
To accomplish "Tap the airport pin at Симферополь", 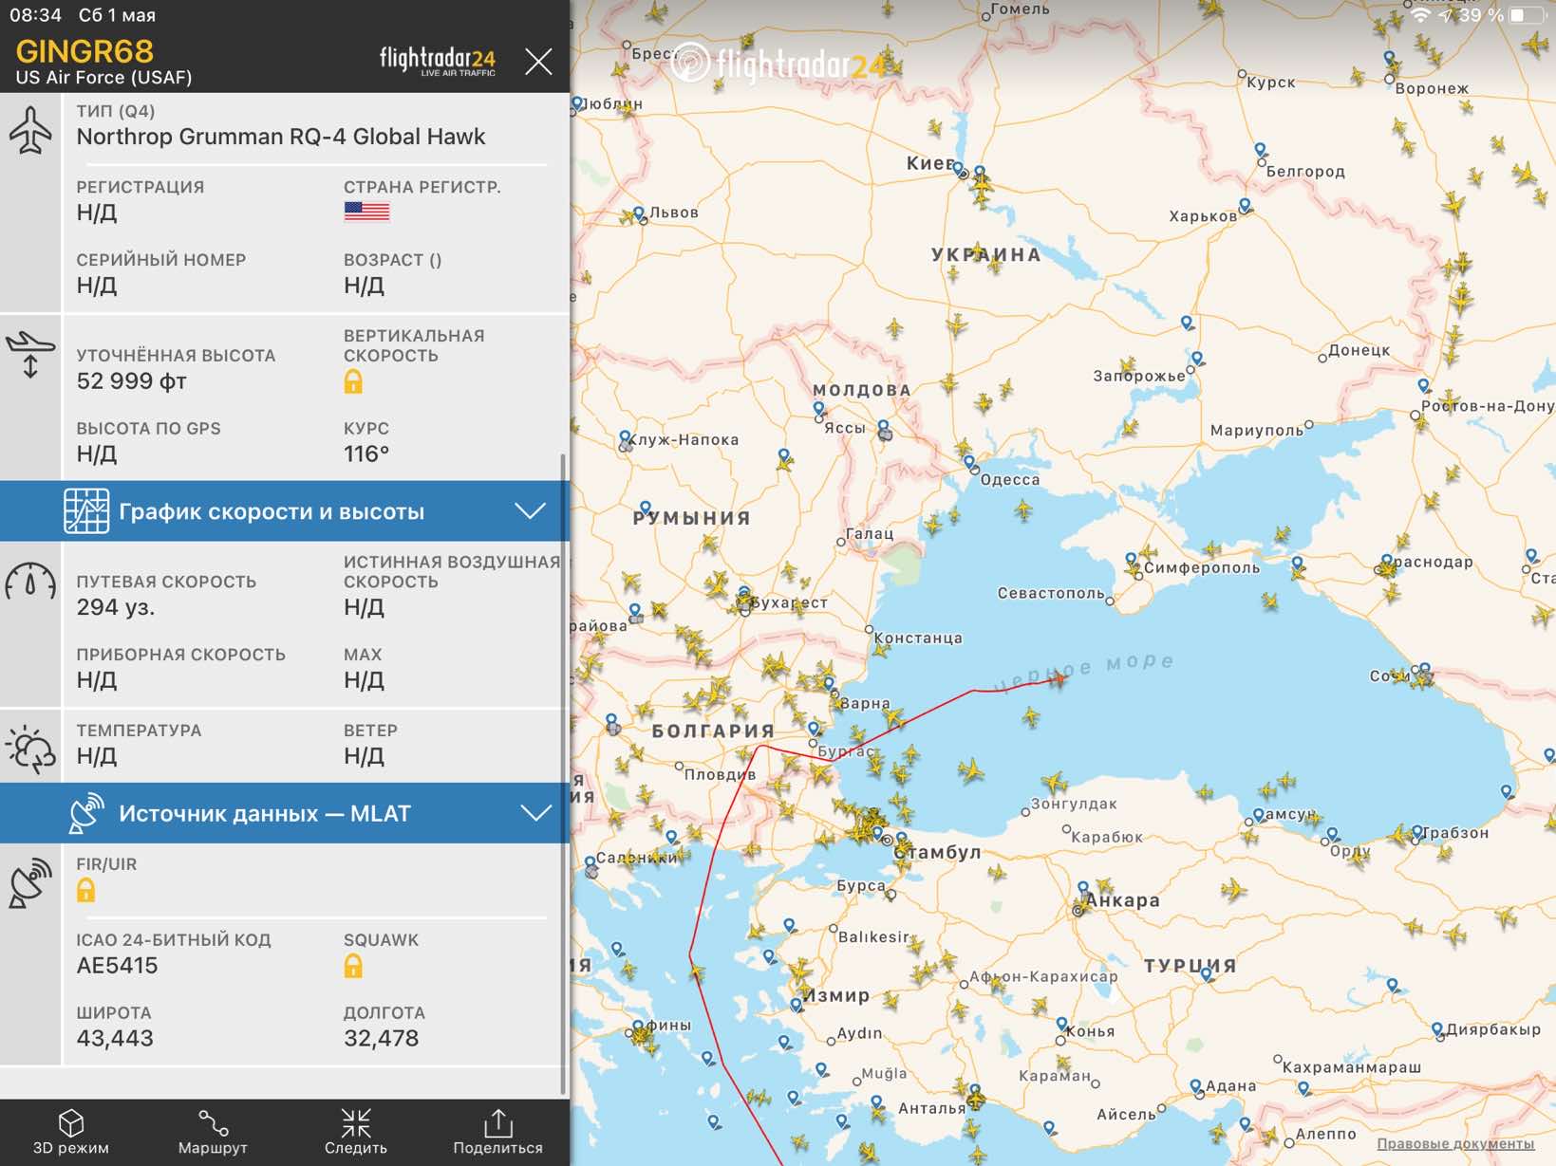I will click(x=1131, y=560).
